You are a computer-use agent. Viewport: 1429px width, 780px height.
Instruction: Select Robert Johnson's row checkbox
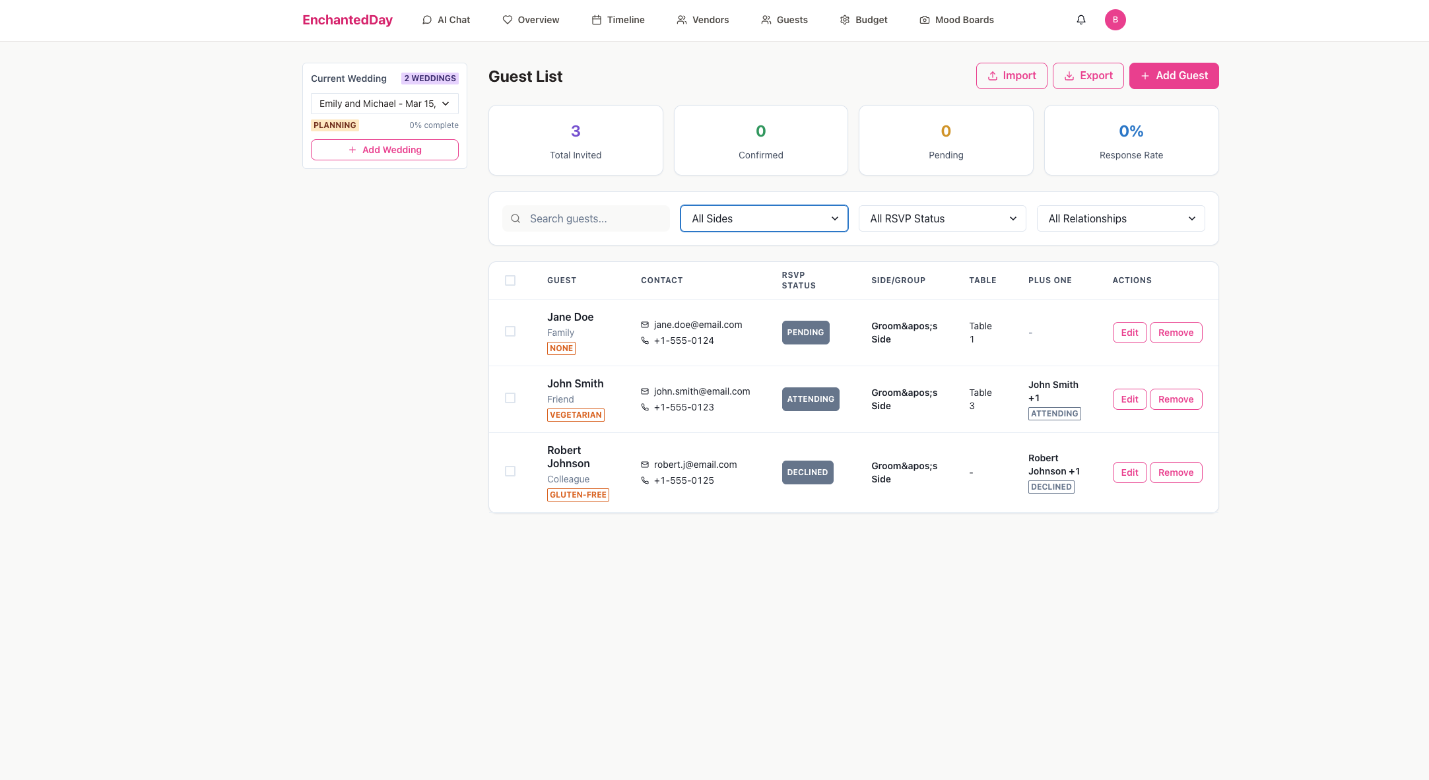click(510, 471)
